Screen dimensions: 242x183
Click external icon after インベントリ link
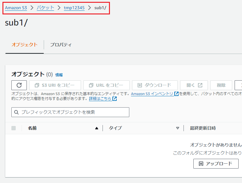176,94
